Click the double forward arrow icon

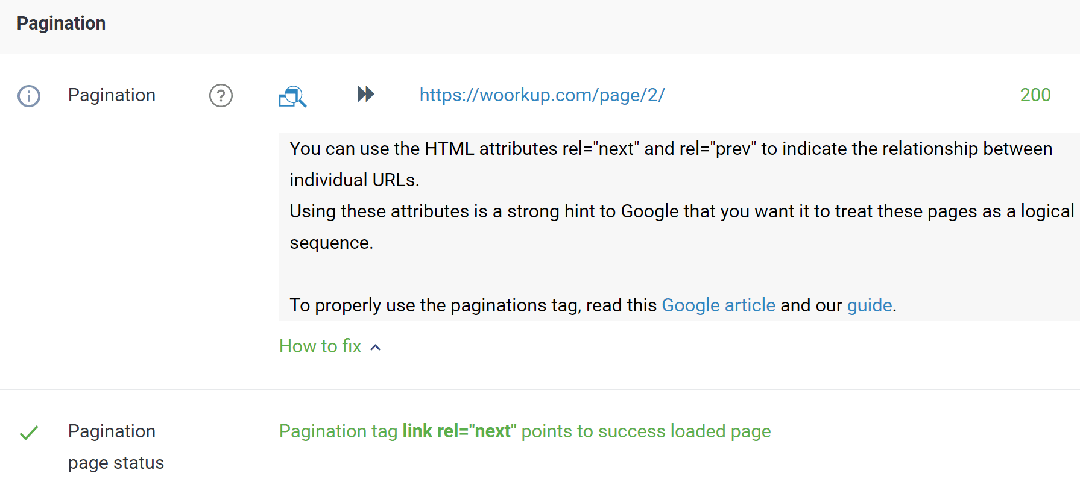coord(365,94)
